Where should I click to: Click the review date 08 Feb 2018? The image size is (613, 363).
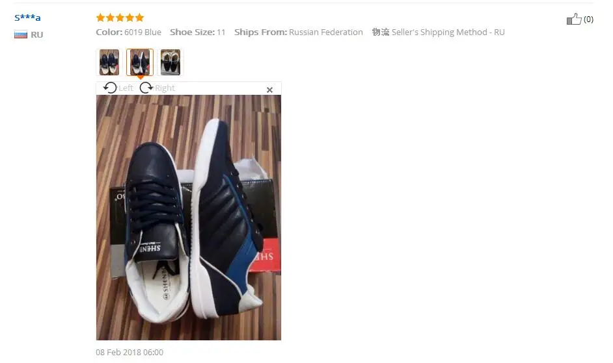(129, 352)
